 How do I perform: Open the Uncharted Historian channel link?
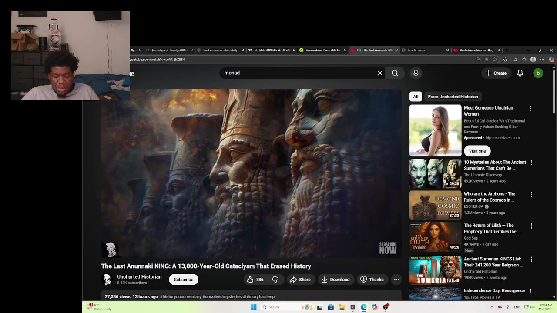139,277
